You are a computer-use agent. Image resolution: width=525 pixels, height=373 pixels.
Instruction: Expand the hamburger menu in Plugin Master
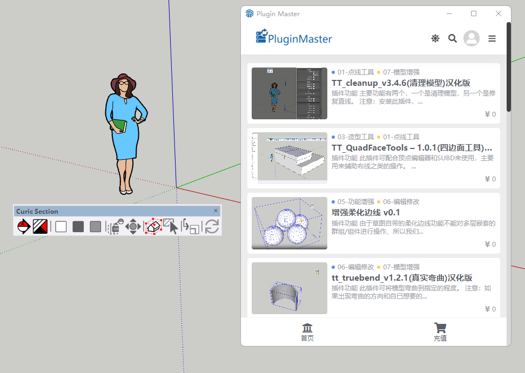(x=492, y=38)
